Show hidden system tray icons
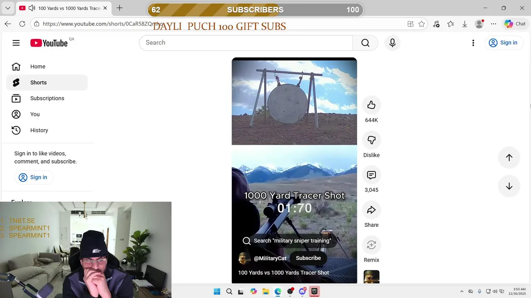 click(462, 291)
